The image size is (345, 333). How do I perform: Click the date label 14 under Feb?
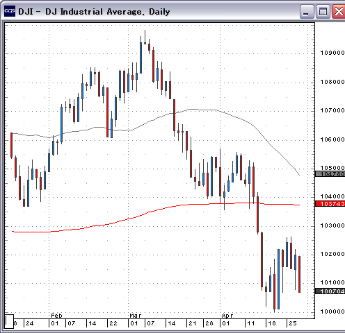pos(93,323)
